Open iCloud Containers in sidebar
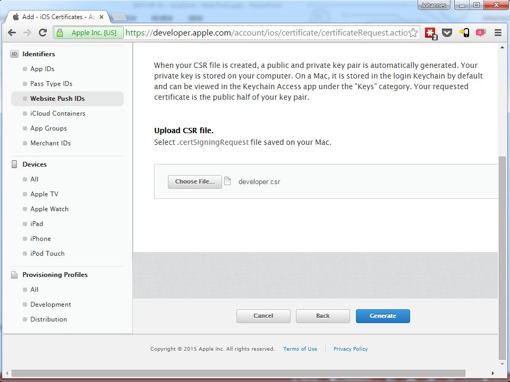The width and height of the screenshot is (510, 382). click(58, 114)
